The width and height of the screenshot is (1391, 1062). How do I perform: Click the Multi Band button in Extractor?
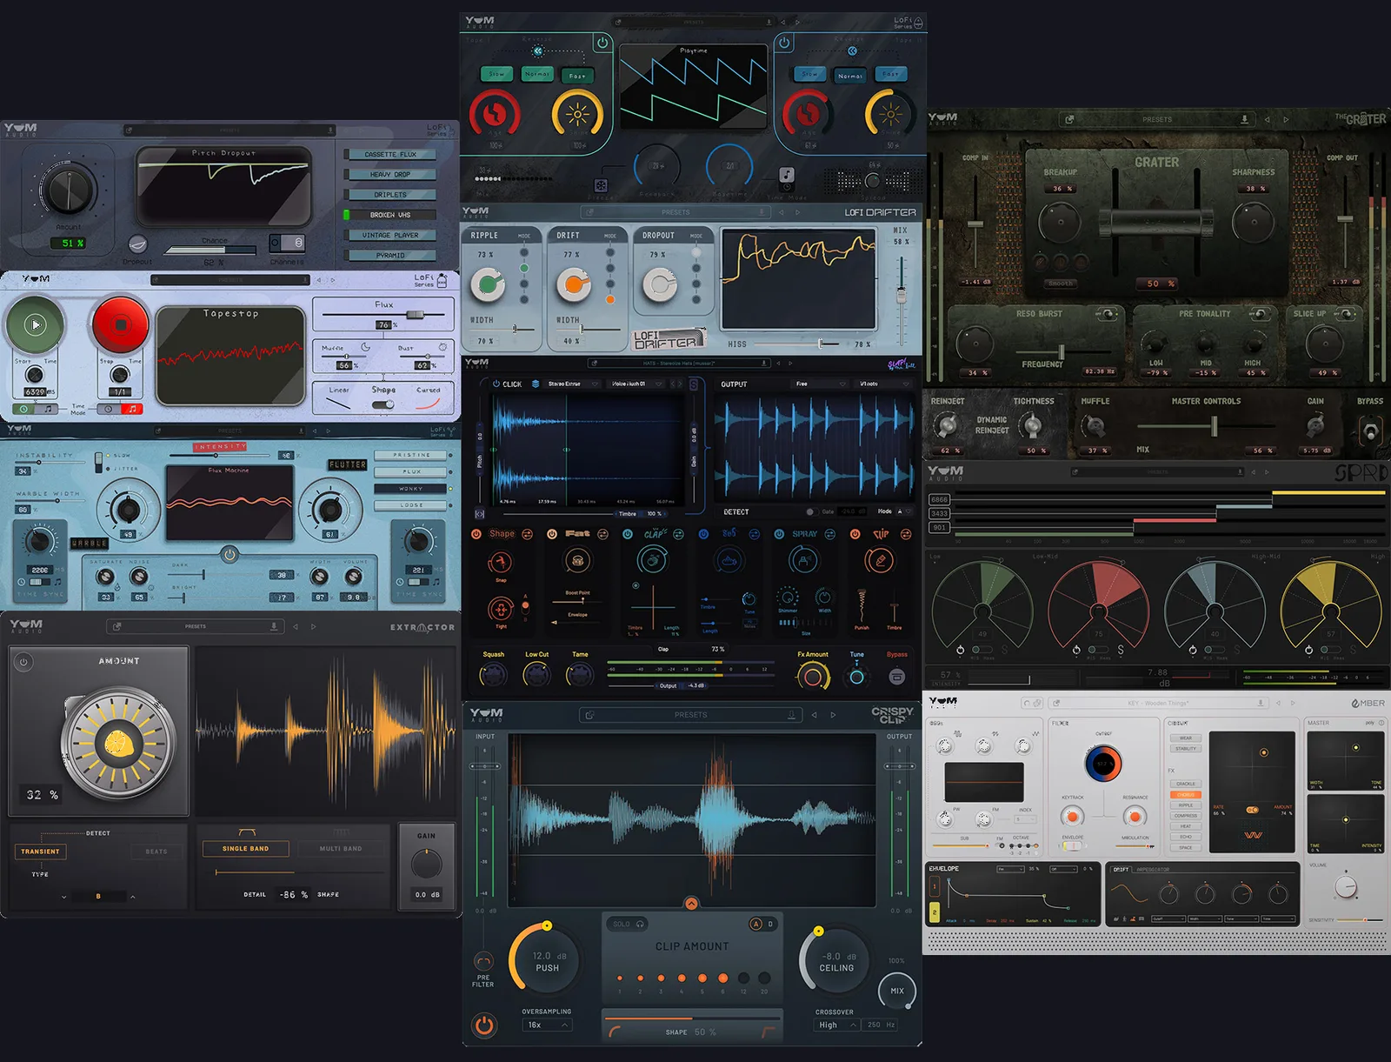click(x=341, y=849)
